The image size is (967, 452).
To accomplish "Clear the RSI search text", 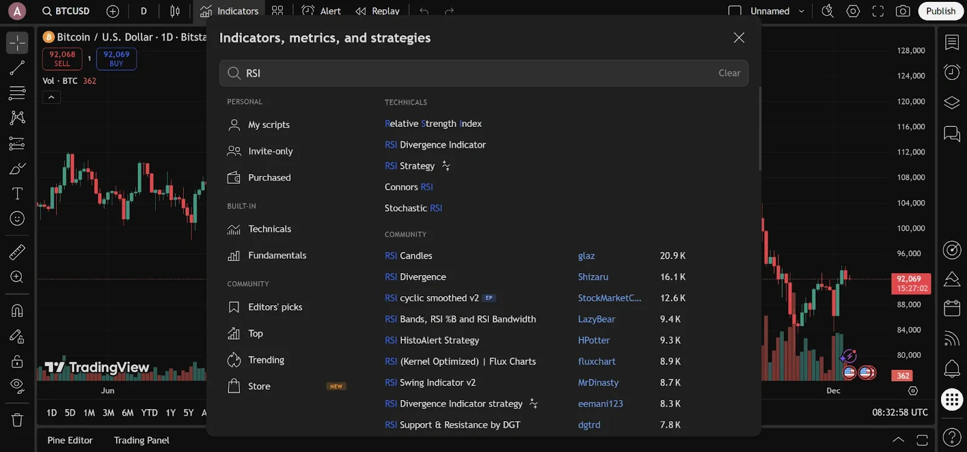I will tap(729, 73).
